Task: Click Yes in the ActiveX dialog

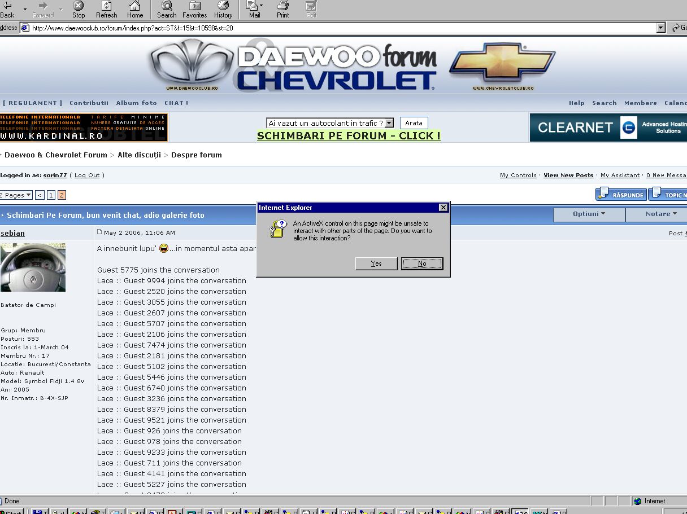Action: point(376,263)
